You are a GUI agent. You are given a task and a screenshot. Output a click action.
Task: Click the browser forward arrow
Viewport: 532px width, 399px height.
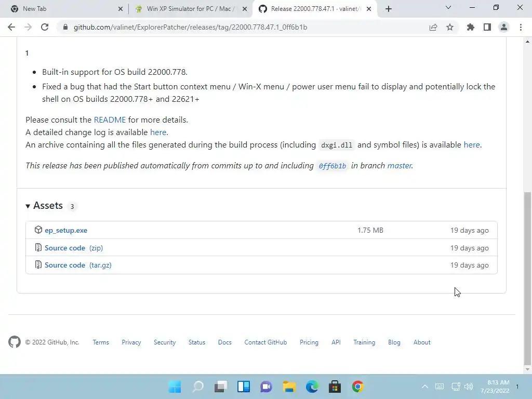coord(28,27)
